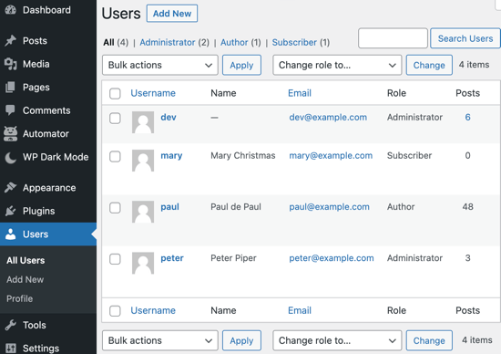Click the top Change button
501x354 pixels.
coord(429,65)
